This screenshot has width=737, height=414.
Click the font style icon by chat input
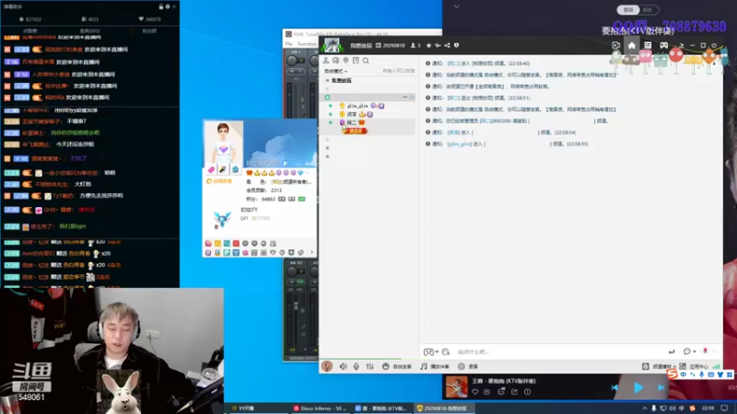446,351
